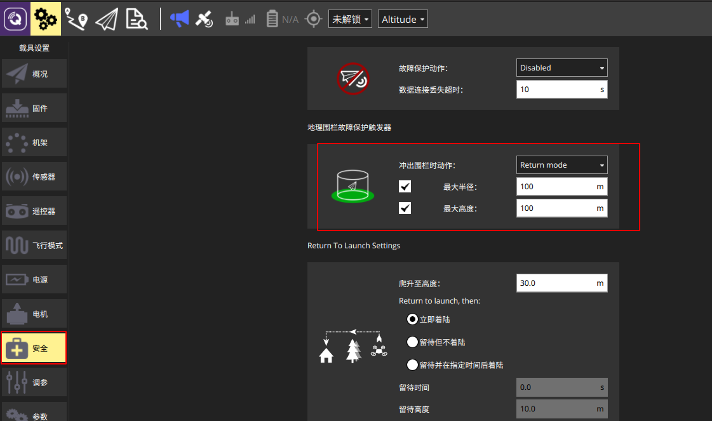Select 留待并在指定时间后着陆 radio button
This screenshot has height=421, width=712.
tap(412, 364)
